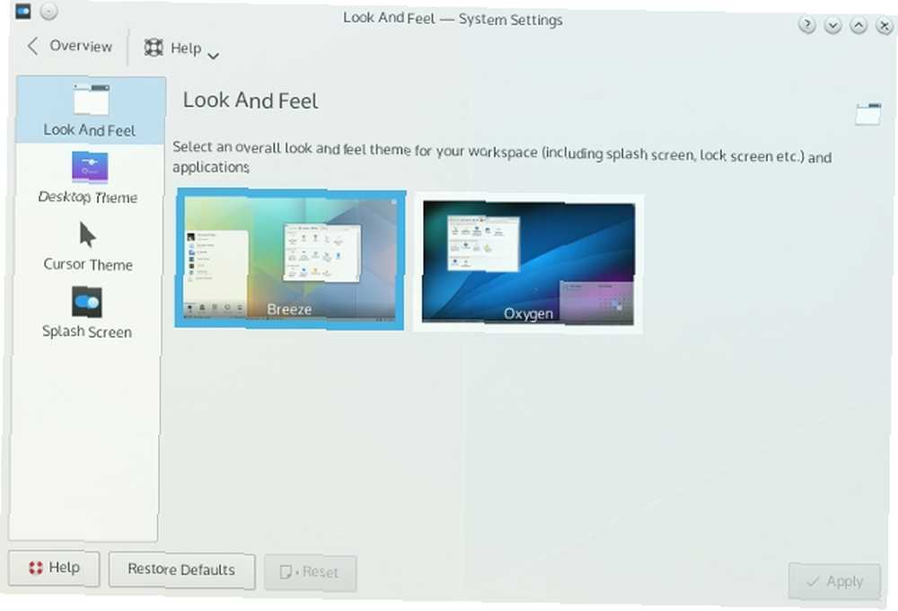898x611 pixels.
Task: Click the bottom Help button
Action: pyautogui.click(x=54, y=568)
